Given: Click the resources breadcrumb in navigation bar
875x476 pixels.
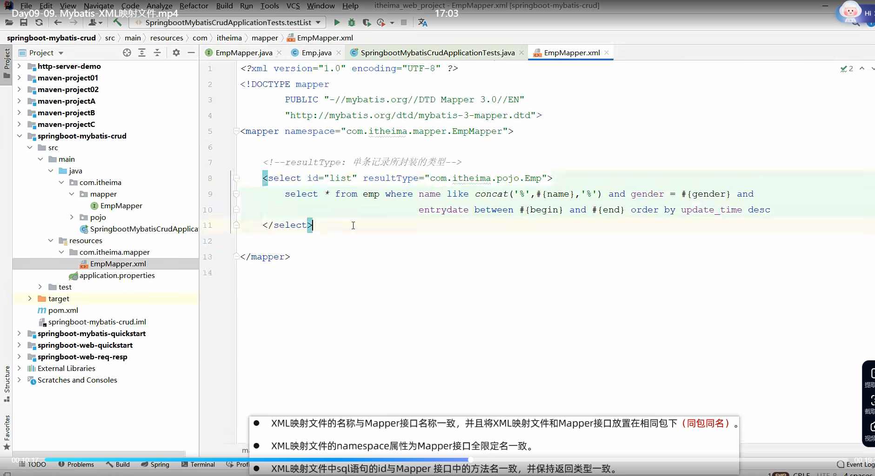Looking at the screenshot, I should 167,38.
